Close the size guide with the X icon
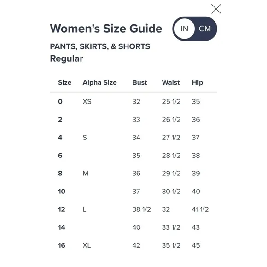The height and width of the screenshot is (267, 267). click(216, 9)
